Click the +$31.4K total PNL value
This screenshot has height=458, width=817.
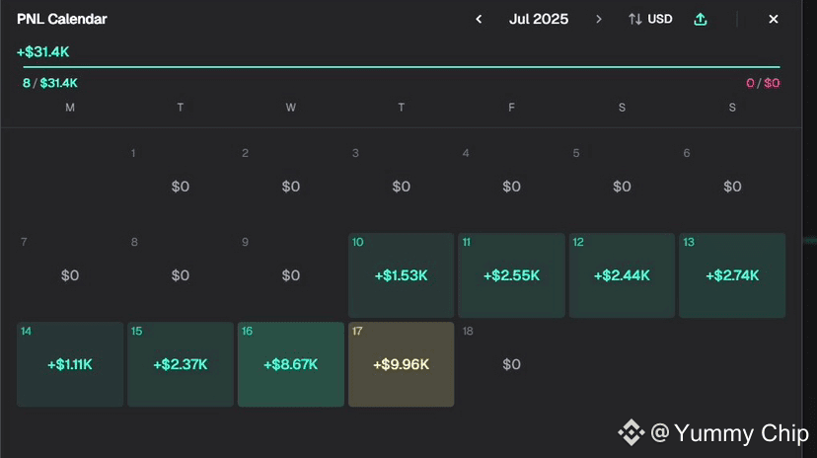[x=43, y=51]
